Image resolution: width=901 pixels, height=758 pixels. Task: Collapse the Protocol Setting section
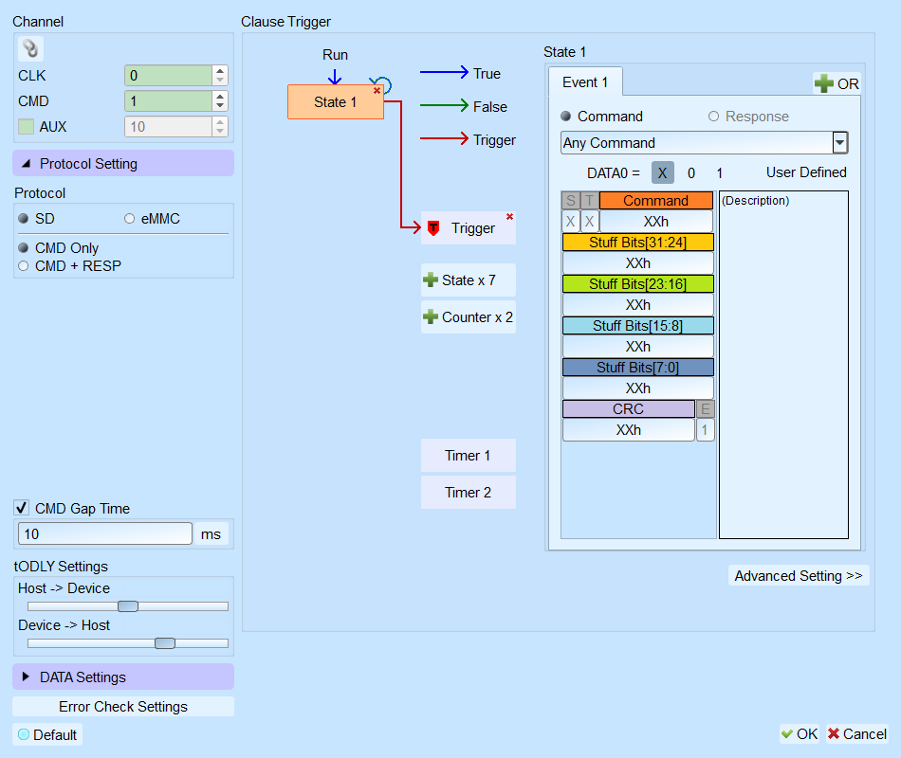123,164
